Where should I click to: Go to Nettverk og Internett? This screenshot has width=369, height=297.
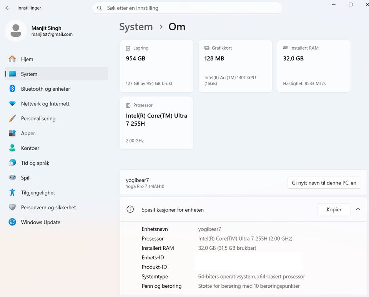coord(57,103)
